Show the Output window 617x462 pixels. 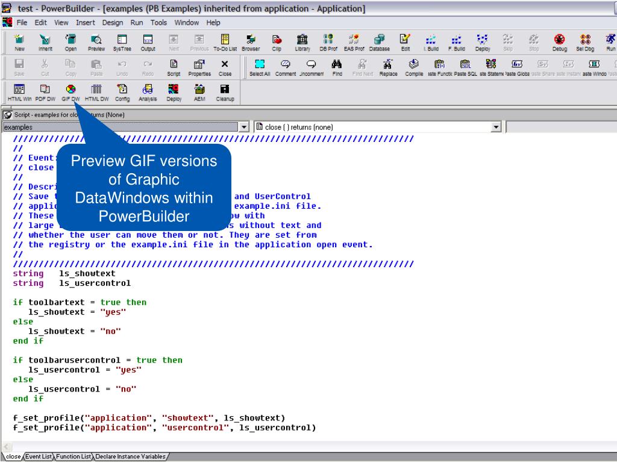click(x=148, y=43)
